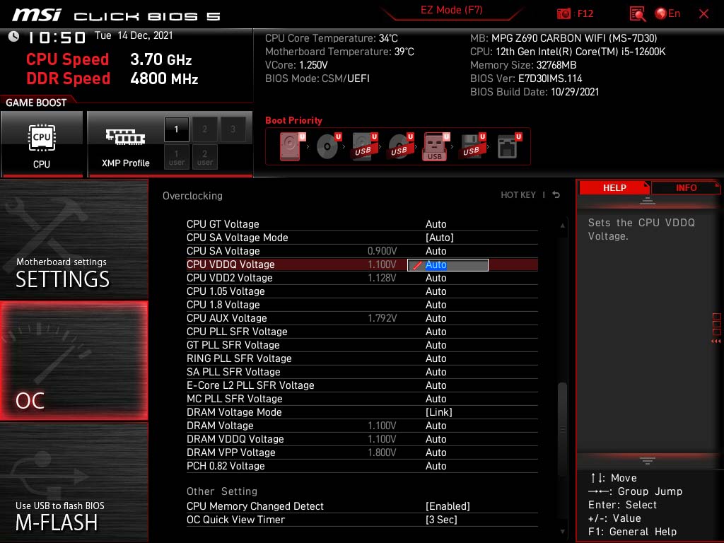Viewport: 724px width, 543px height.
Task: Open M-FLASH to flash BIOS
Action: click(x=74, y=482)
